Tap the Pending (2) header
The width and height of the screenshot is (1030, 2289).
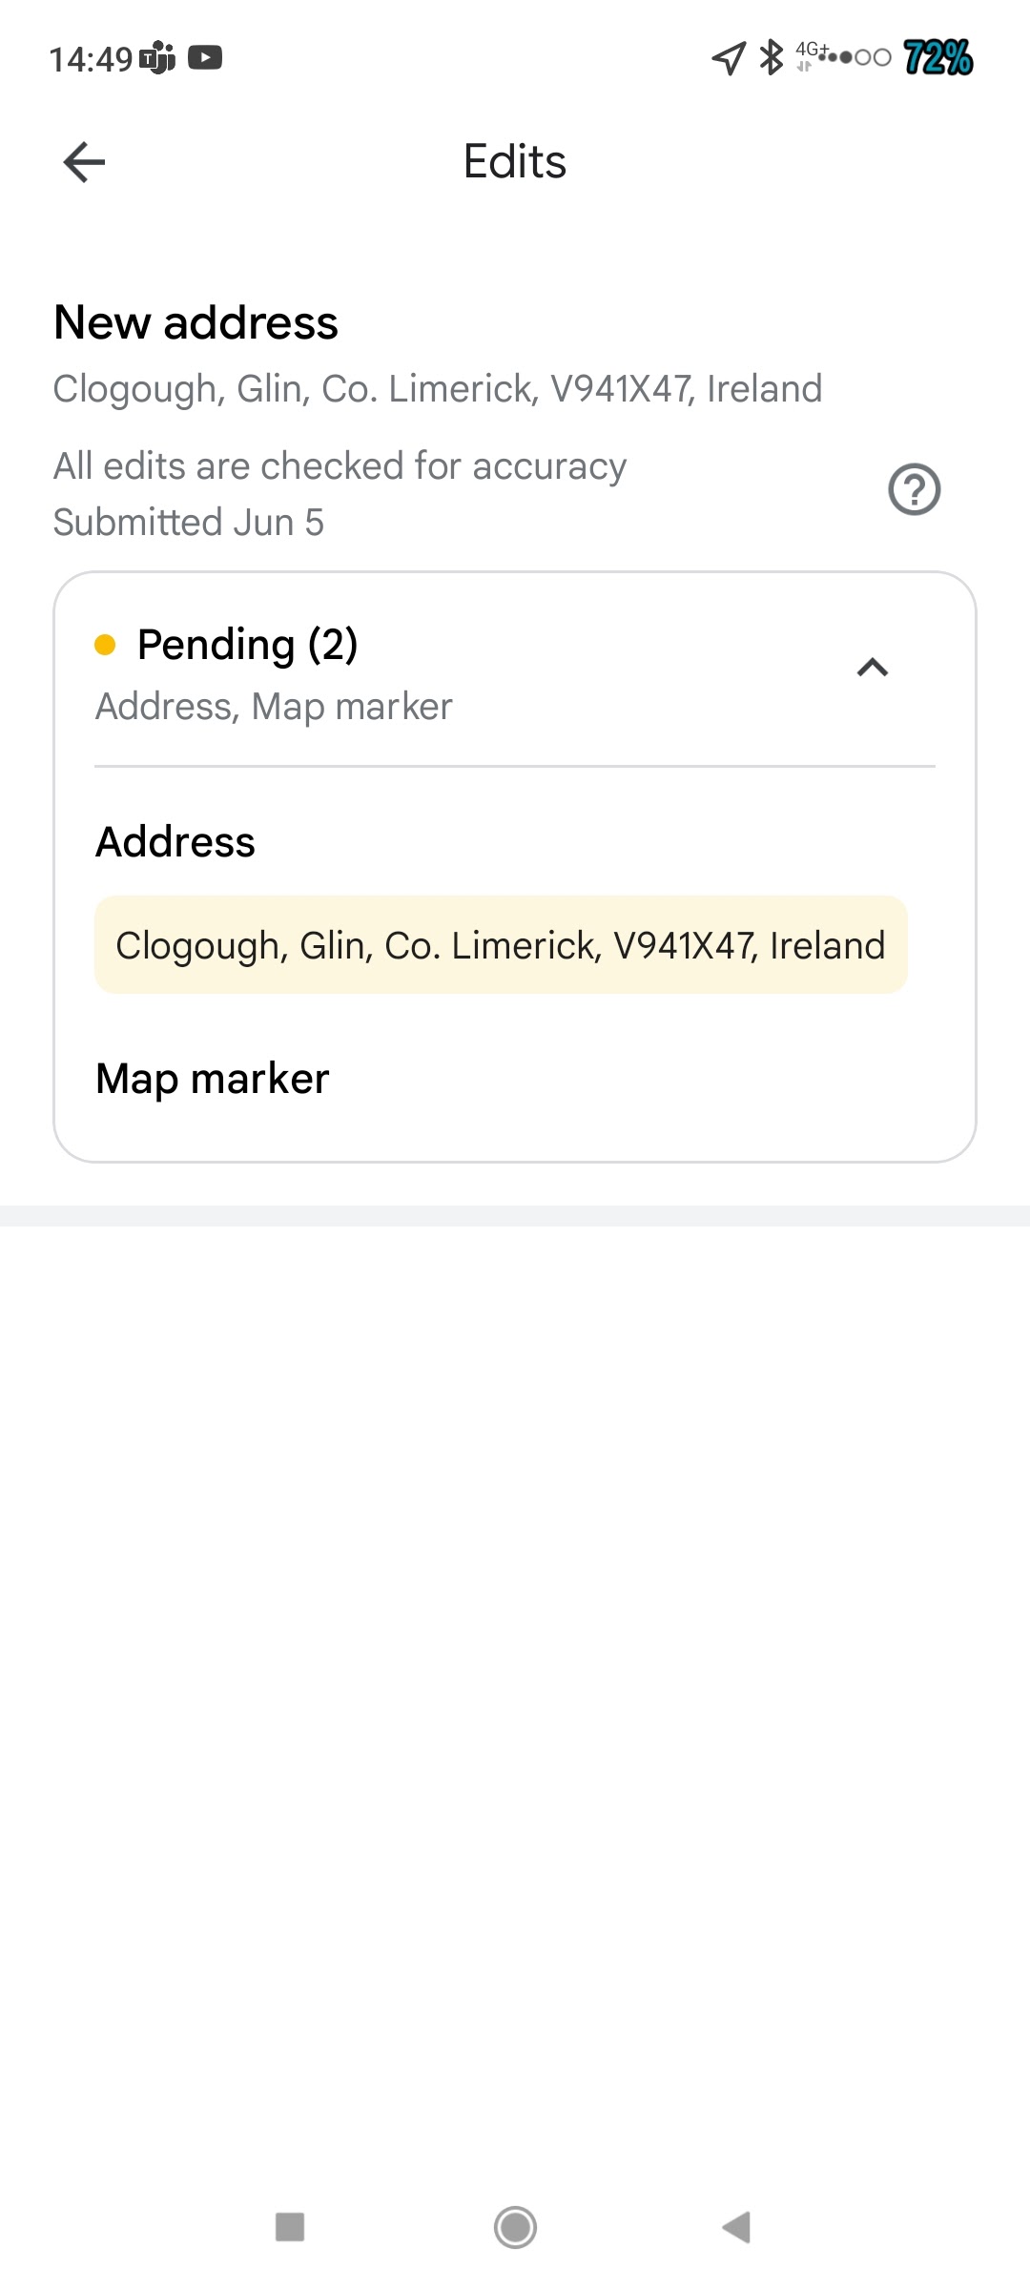248,646
